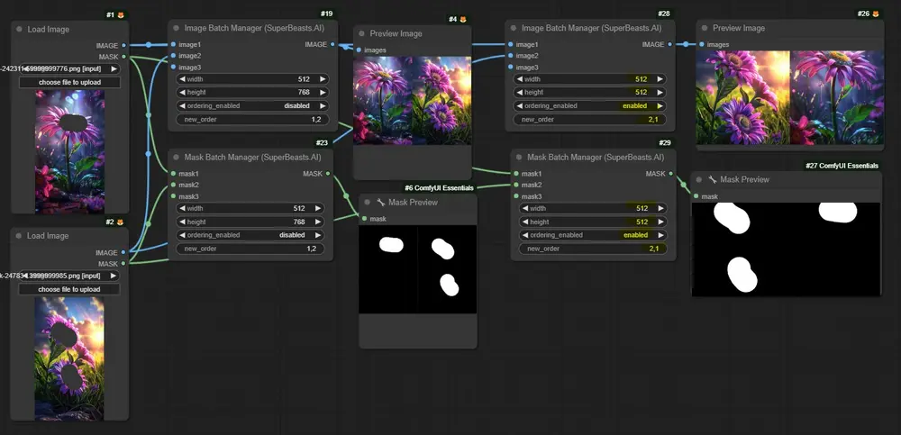The width and height of the screenshot is (901, 435).
Task: Click IMAGE output port of Image Batch Manager #28
Action: pyautogui.click(x=672, y=44)
